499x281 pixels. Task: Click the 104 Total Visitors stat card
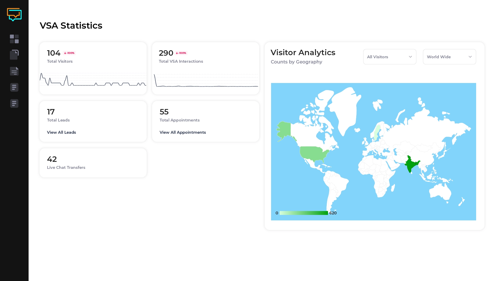coord(93,68)
